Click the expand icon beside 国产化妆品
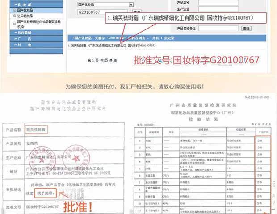This screenshot has width=277, height=214. [15, 10]
